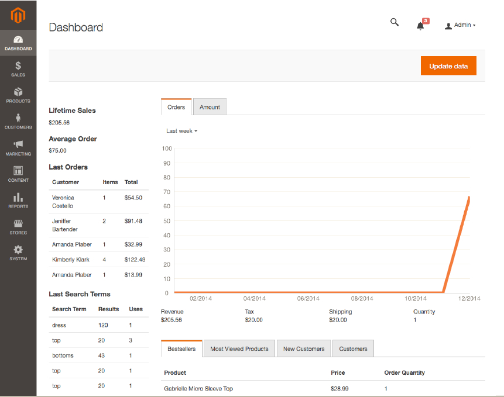This screenshot has width=504, height=397.
Task: Click the 43 results value for bottoms
Action: (101, 355)
